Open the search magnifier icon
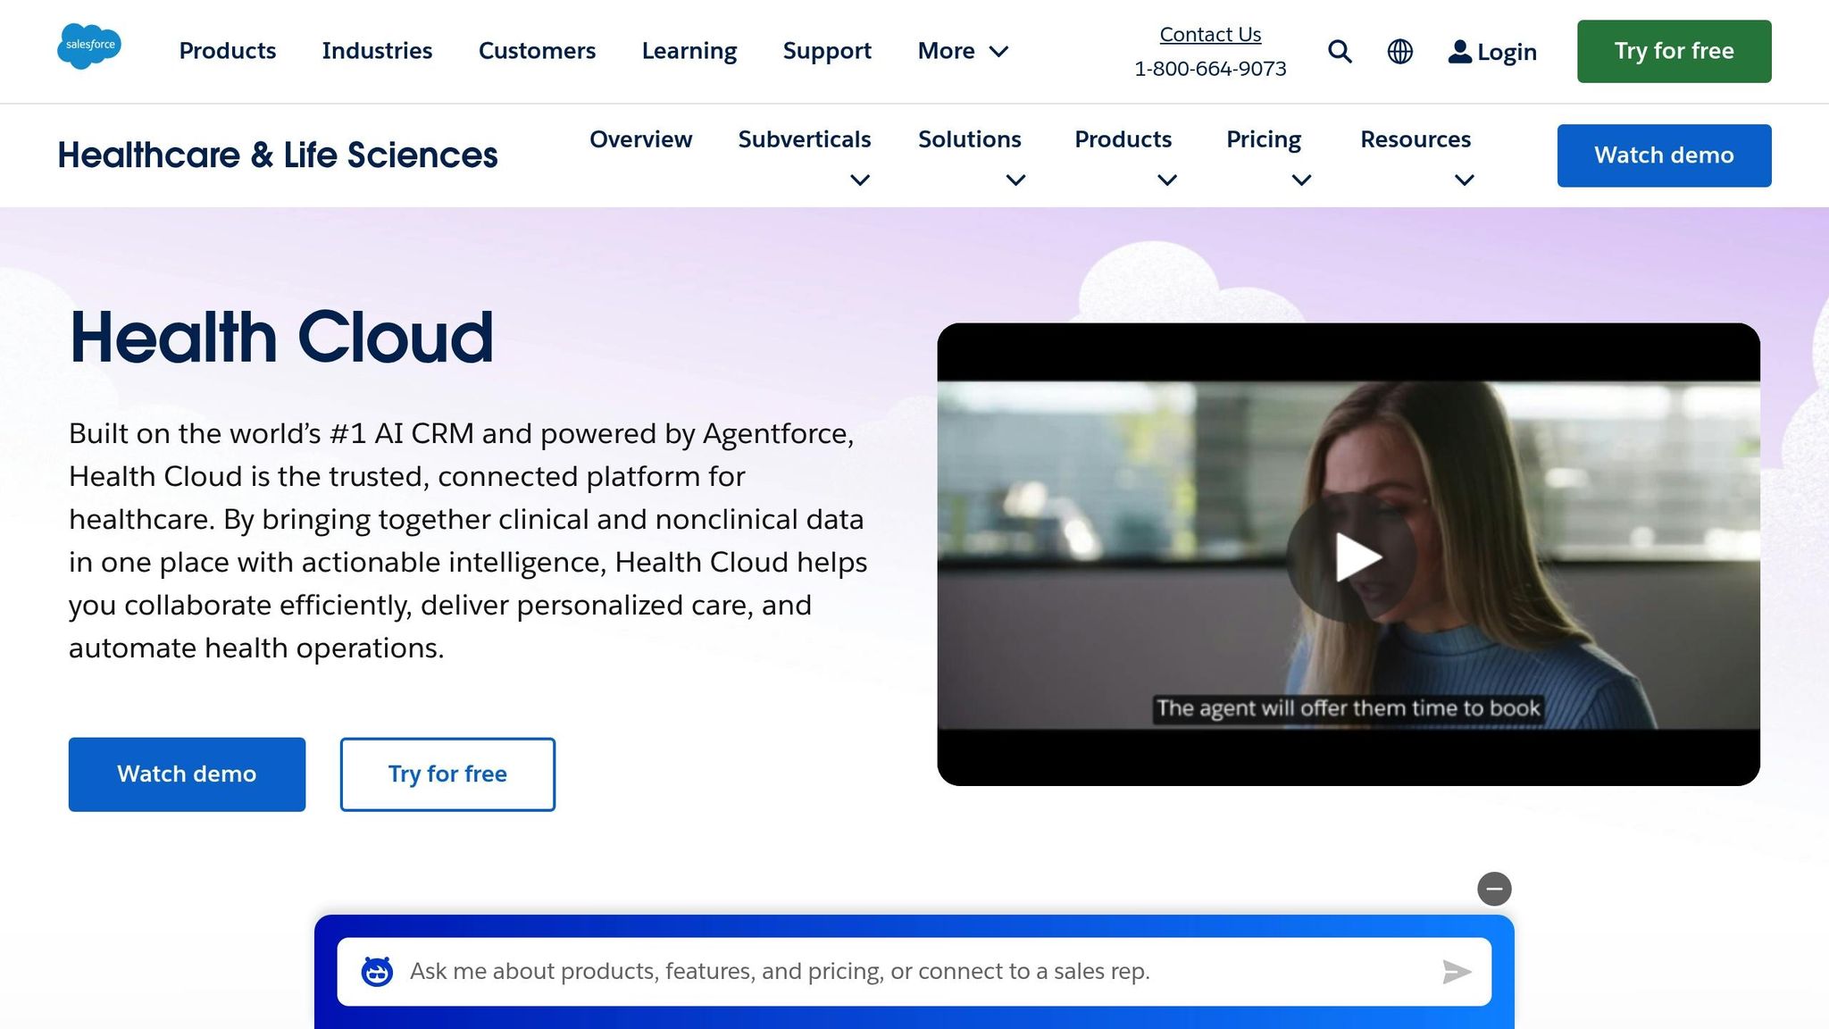Image resolution: width=1829 pixels, height=1029 pixels. tap(1340, 52)
